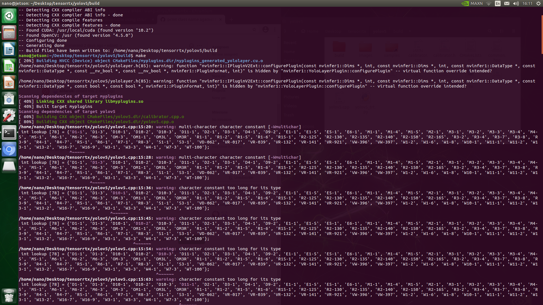Image resolution: width=543 pixels, height=305 pixels.
Task: Open the En keyboard layout menu
Action: pos(498,3)
